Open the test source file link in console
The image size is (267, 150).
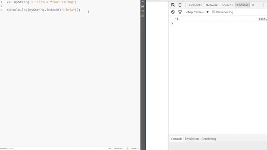(262, 19)
